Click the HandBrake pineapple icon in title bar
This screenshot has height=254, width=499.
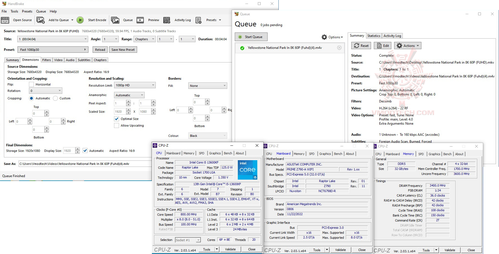coord(4,4)
